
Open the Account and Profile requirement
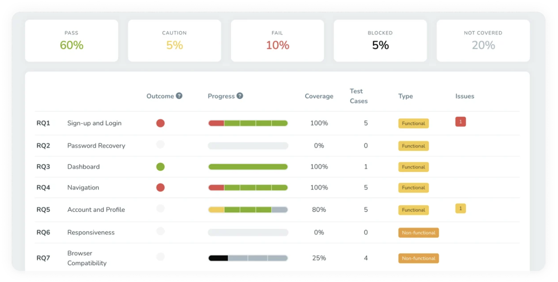(96, 209)
